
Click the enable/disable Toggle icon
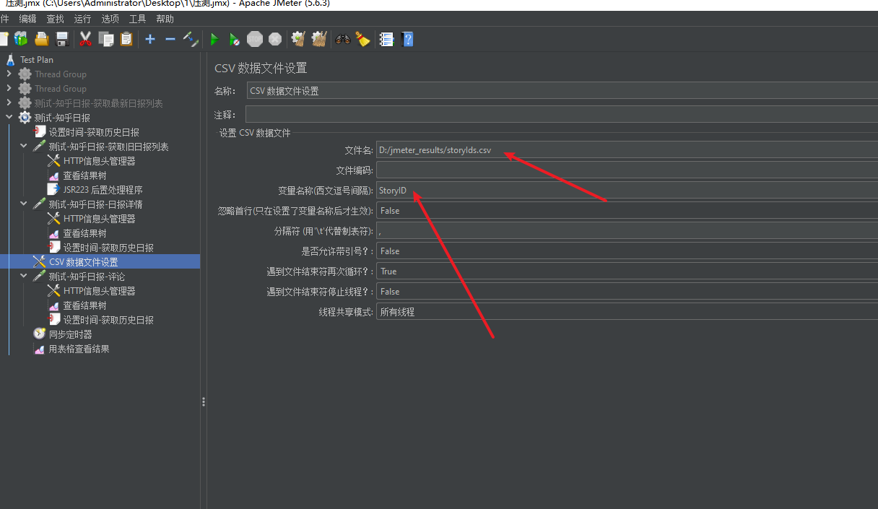[x=191, y=39]
